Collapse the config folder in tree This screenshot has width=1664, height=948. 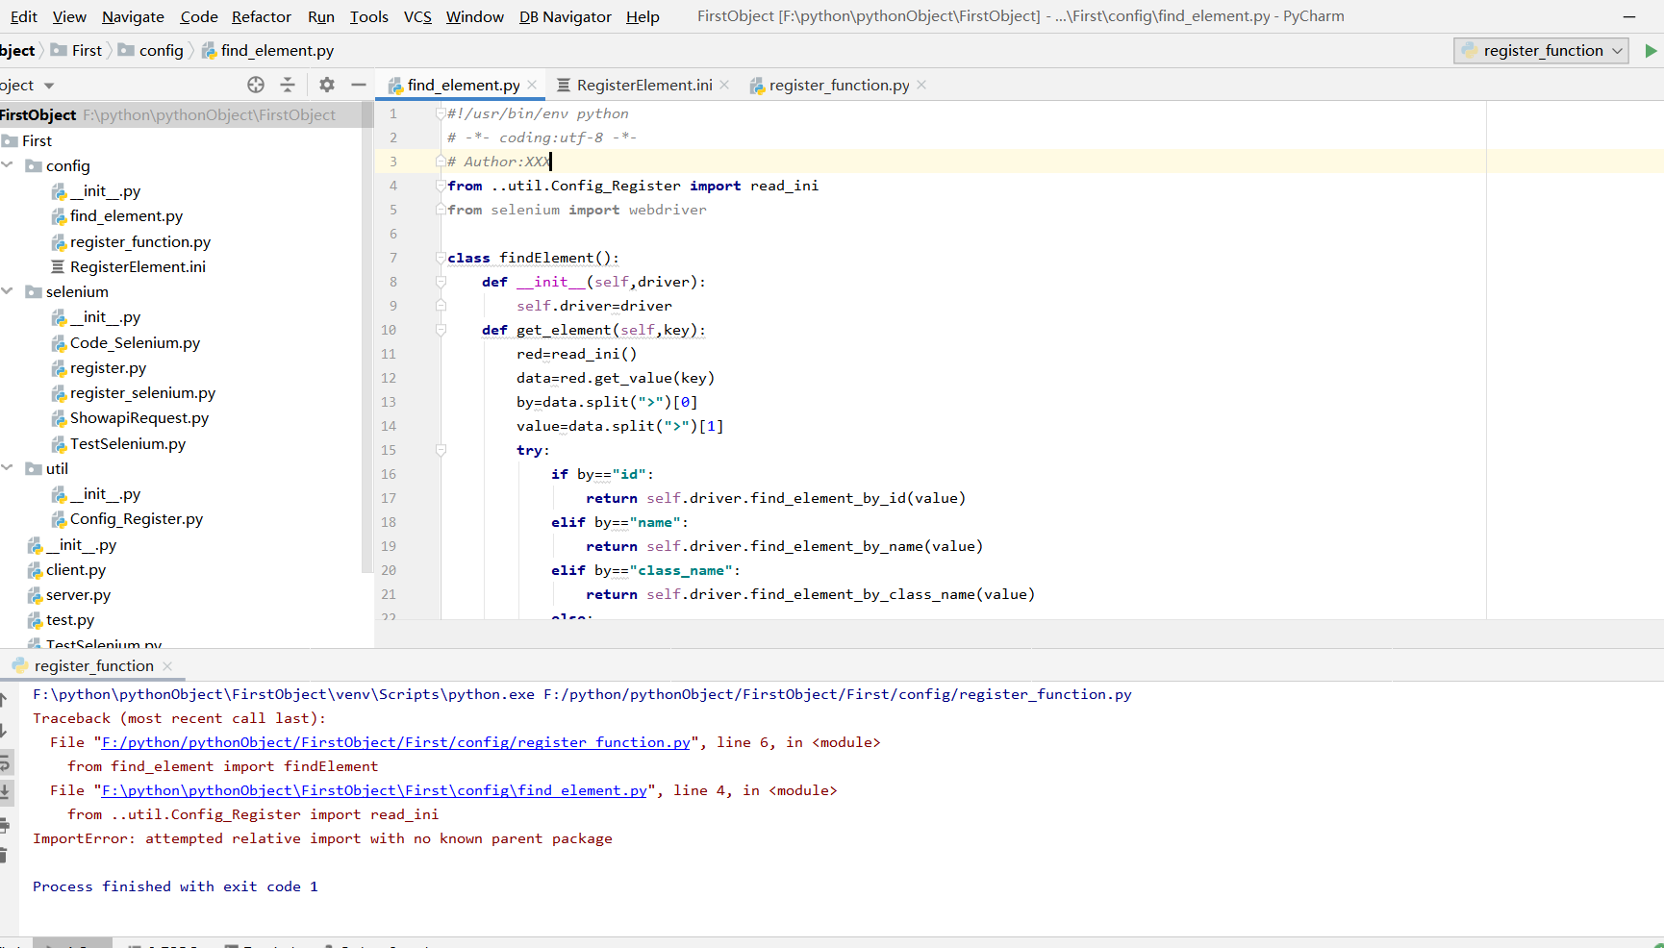coord(8,165)
